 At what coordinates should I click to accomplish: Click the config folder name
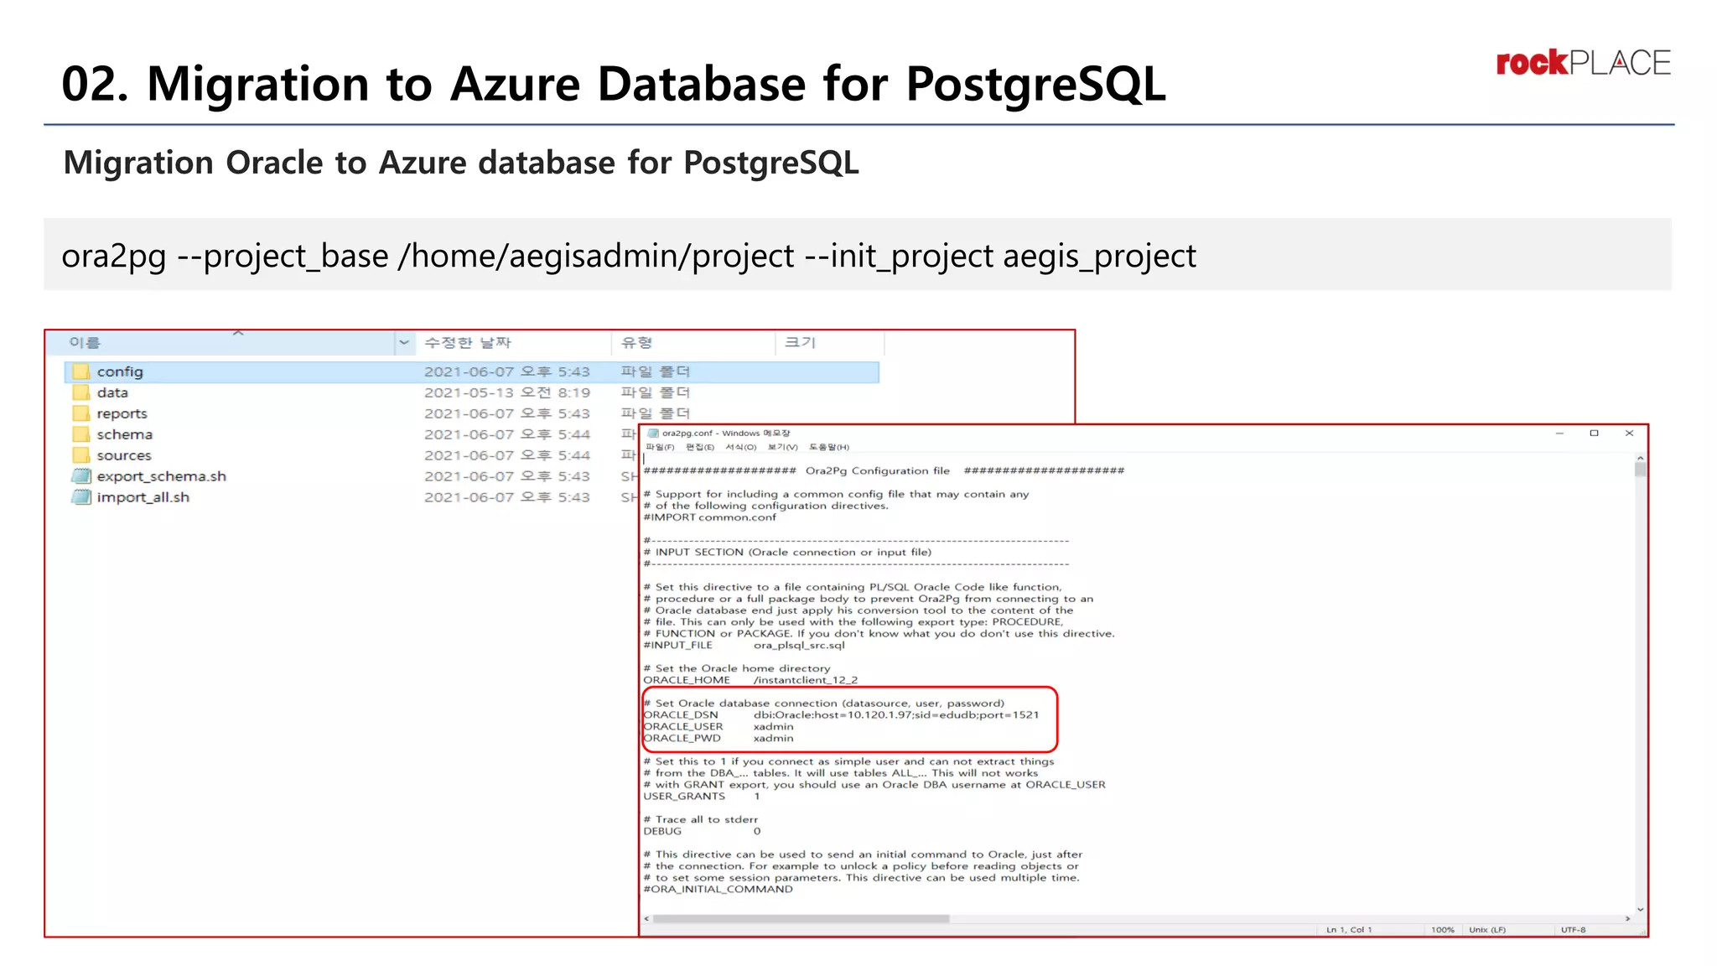[120, 371]
